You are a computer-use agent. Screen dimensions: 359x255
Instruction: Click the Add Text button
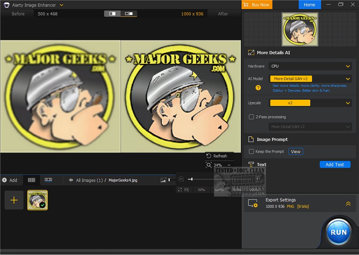click(x=335, y=164)
